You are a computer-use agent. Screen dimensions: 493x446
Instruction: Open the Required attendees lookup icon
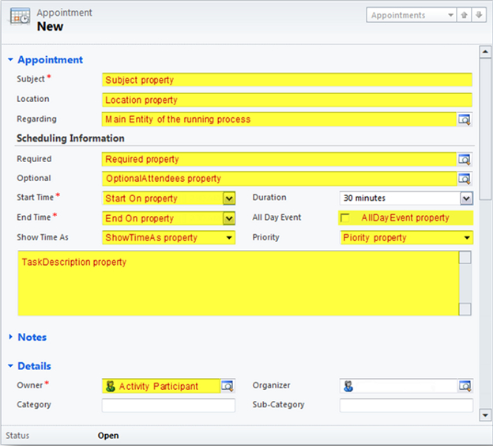[x=465, y=159]
